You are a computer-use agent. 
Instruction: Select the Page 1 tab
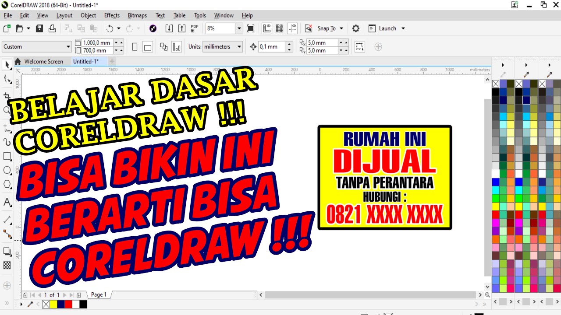[x=99, y=294]
